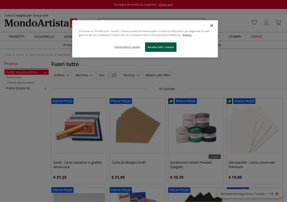The width and height of the screenshot is (287, 202).
Task: Click the Clicca qui! banner link
Action: [166, 5]
